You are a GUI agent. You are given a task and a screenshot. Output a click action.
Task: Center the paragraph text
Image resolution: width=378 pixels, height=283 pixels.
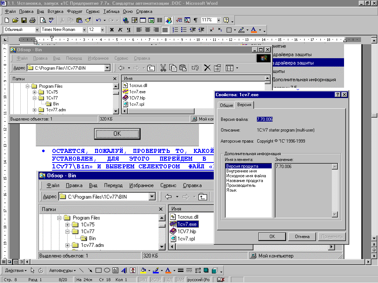coord(148,29)
